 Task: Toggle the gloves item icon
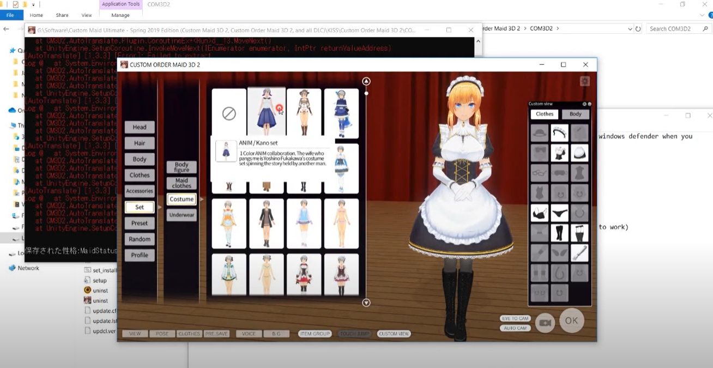point(580,253)
